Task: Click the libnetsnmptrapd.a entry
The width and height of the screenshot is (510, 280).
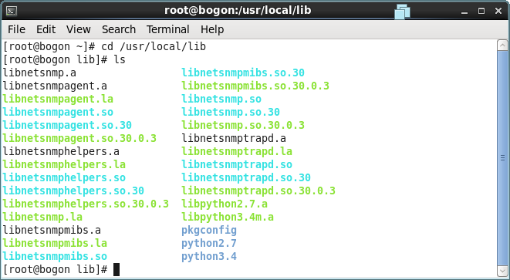Action: point(234,139)
